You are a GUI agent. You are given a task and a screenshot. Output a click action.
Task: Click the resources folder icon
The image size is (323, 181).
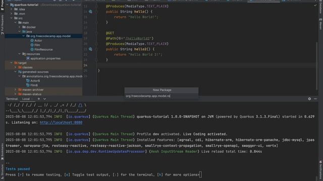[24, 54]
